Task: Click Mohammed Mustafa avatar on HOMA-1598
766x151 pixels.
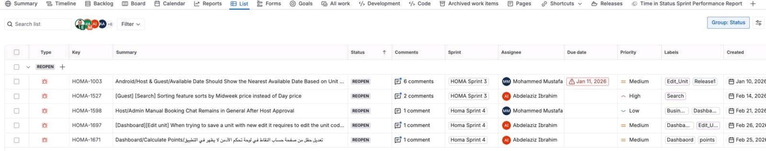Action: click(506, 111)
